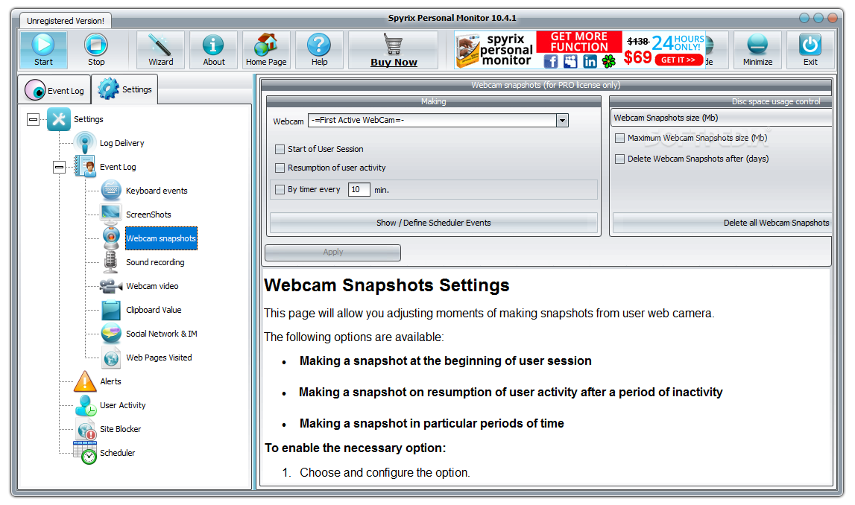Viewport: 855px width, 505px height.
Task: Enable Start of User Session checkbox
Action: pyautogui.click(x=280, y=149)
